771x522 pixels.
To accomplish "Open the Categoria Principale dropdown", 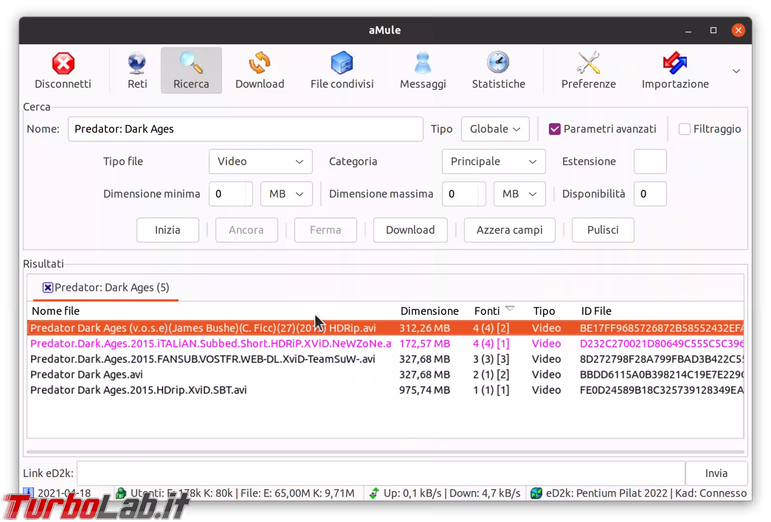I will click(x=493, y=161).
